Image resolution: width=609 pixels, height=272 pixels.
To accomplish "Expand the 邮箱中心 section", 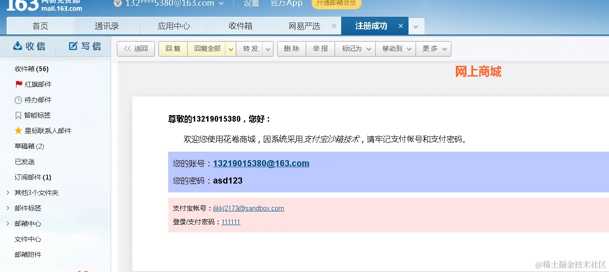I will (x=8, y=223).
